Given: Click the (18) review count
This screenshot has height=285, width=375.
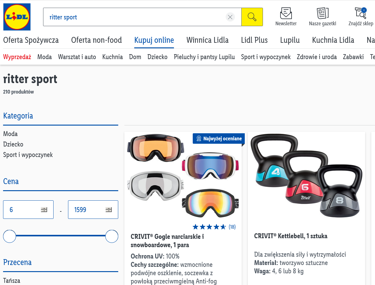Looking at the screenshot, I should (x=232, y=227).
